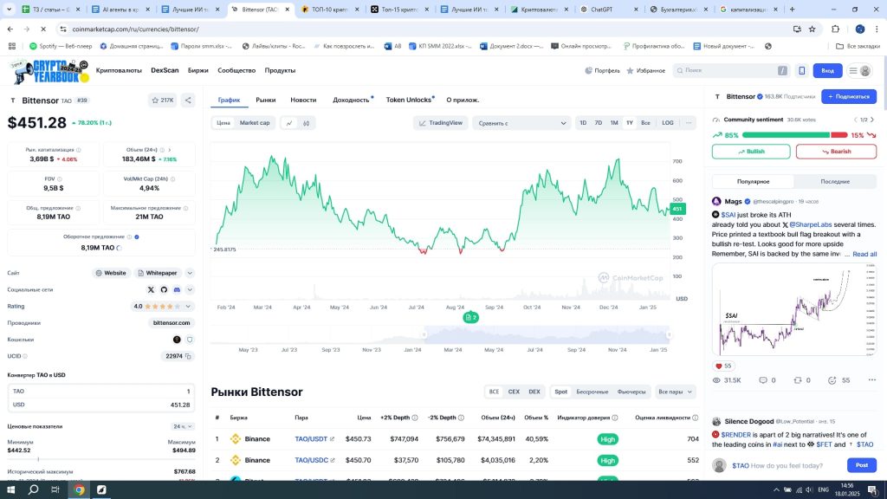The width and height of the screenshot is (887, 499).
Task: Add Bittensor to watchlist star 217K
Action: [x=162, y=100]
